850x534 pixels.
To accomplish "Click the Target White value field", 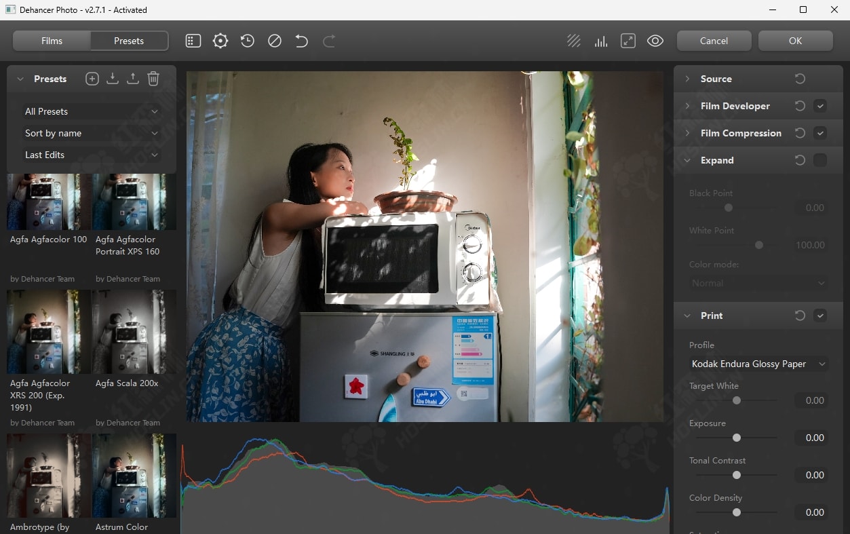I will click(x=811, y=400).
